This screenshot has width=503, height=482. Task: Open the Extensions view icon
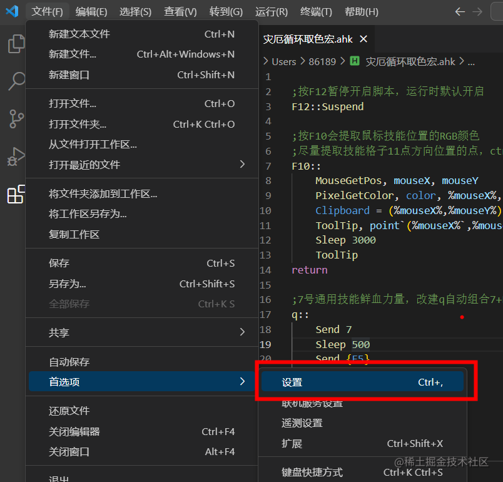pyautogui.click(x=16, y=195)
